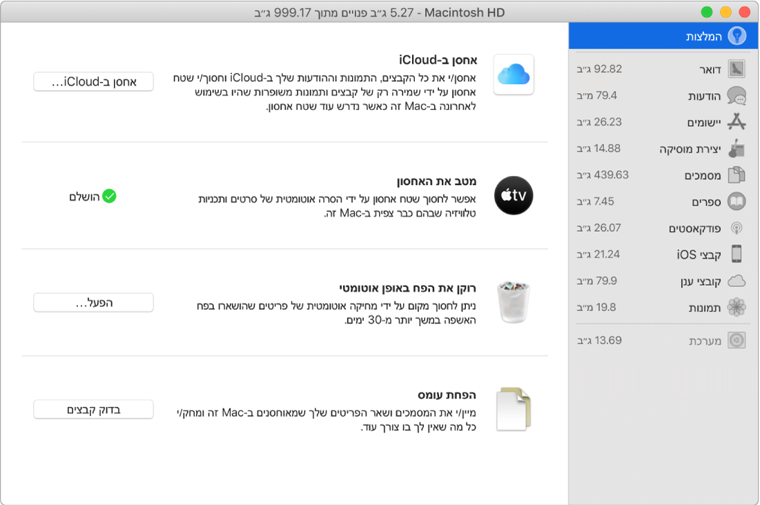Screen dimensions: 760x505
Task: Click the trash icon for auto-empty option
Action: click(513, 302)
